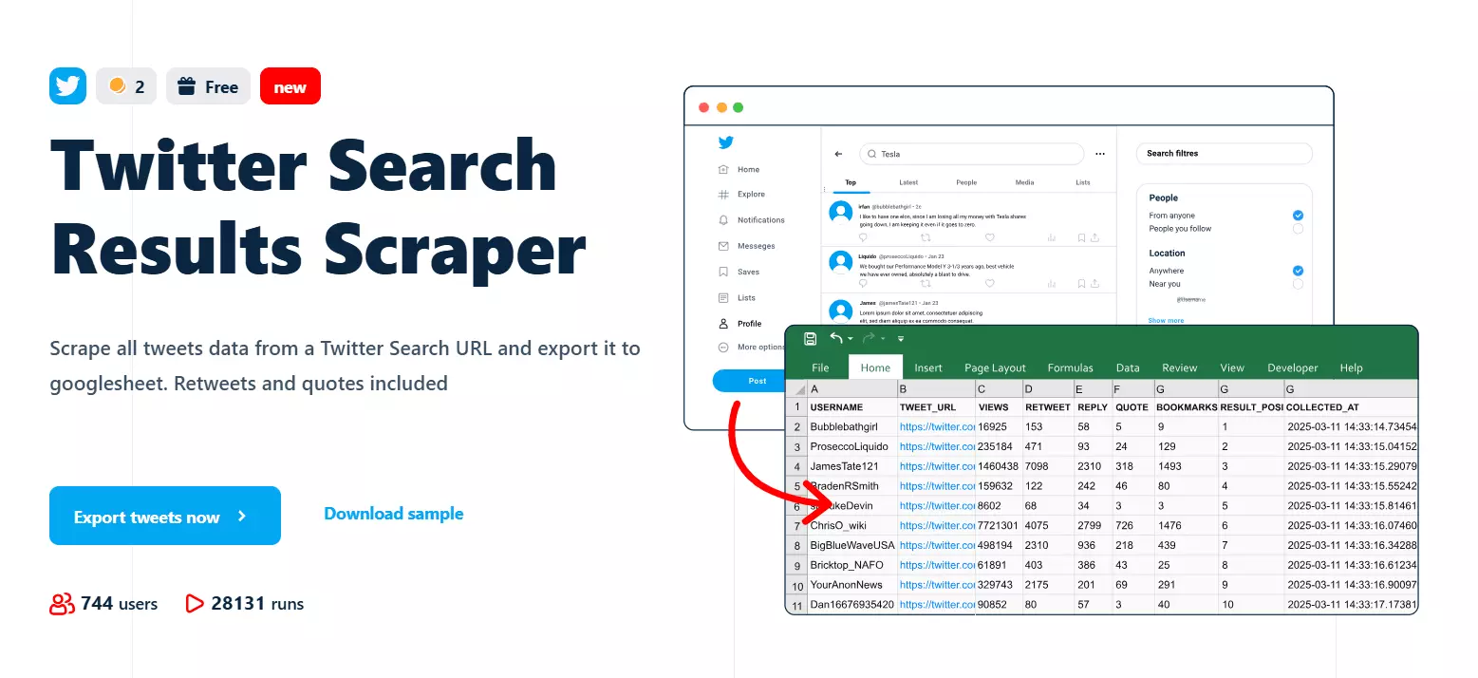Screen dimensions: 1478x678
Task: Switch to the People search tab
Action: [966, 182]
